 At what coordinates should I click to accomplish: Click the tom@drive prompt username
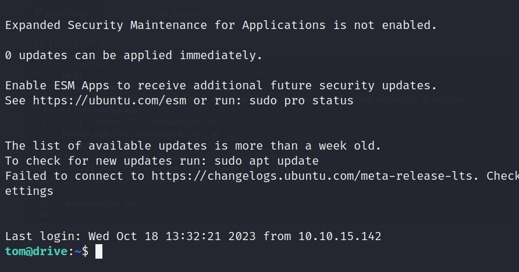coord(36,251)
